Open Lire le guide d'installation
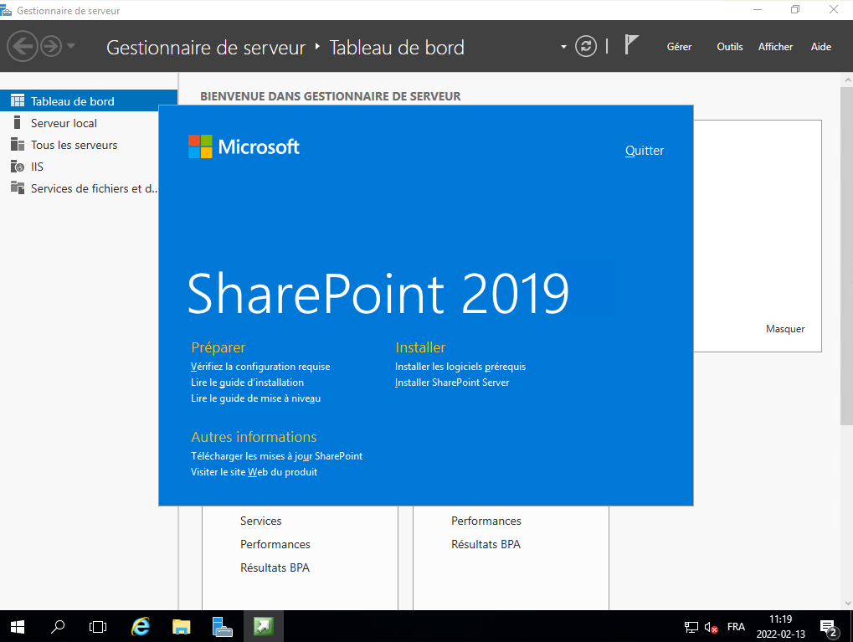The image size is (853, 642). [x=247, y=383]
